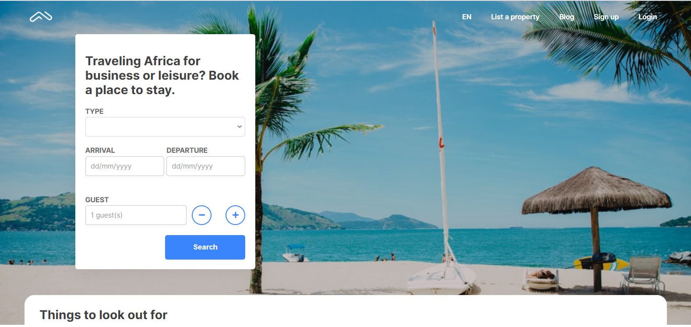This screenshot has height=327, width=691.
Task: Click the GUEST field label
Action: pos(97,200)
